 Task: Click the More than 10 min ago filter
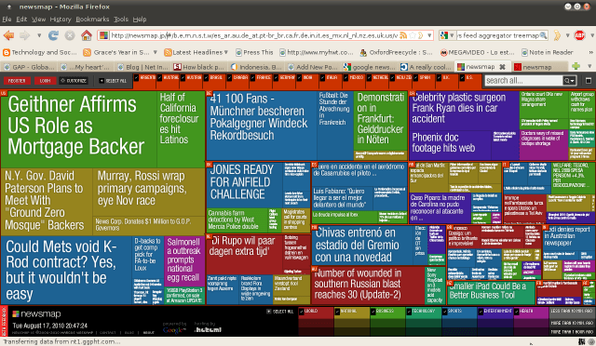point(572,323)
